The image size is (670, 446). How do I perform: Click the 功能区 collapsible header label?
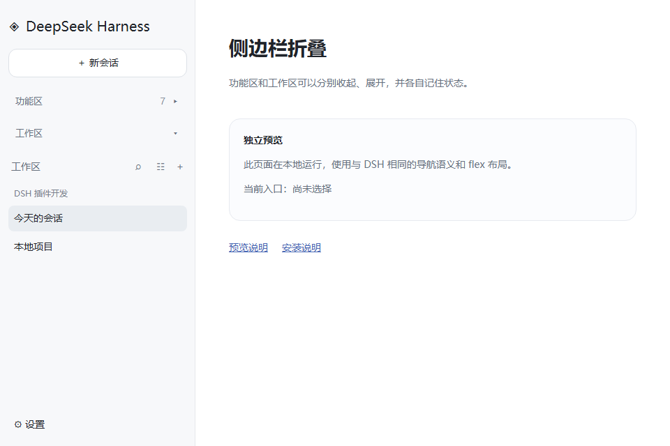click(29, 102)
